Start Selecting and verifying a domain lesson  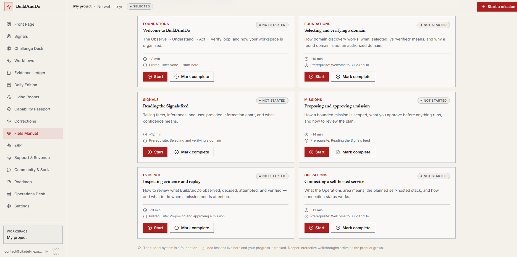pyautogui.click(x=317, y=77)
